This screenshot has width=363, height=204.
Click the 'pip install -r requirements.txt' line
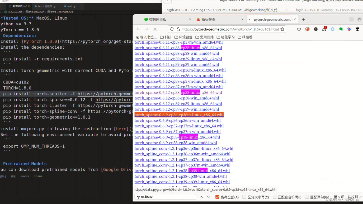click(x=43, y=59)
